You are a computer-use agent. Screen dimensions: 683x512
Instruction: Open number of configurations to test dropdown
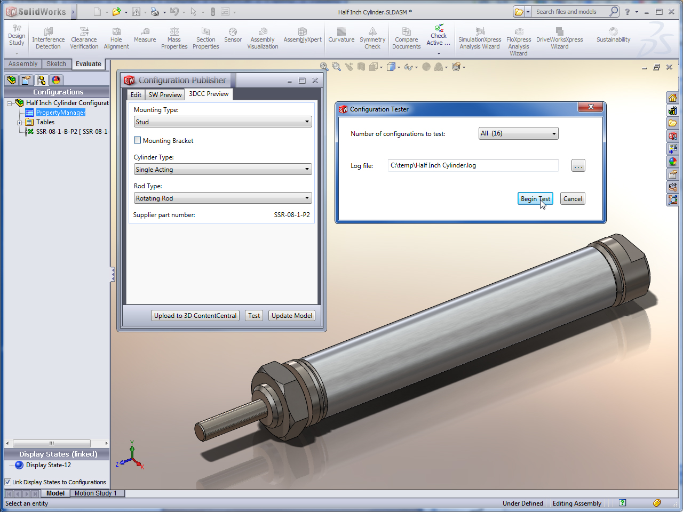coord(518,133)
